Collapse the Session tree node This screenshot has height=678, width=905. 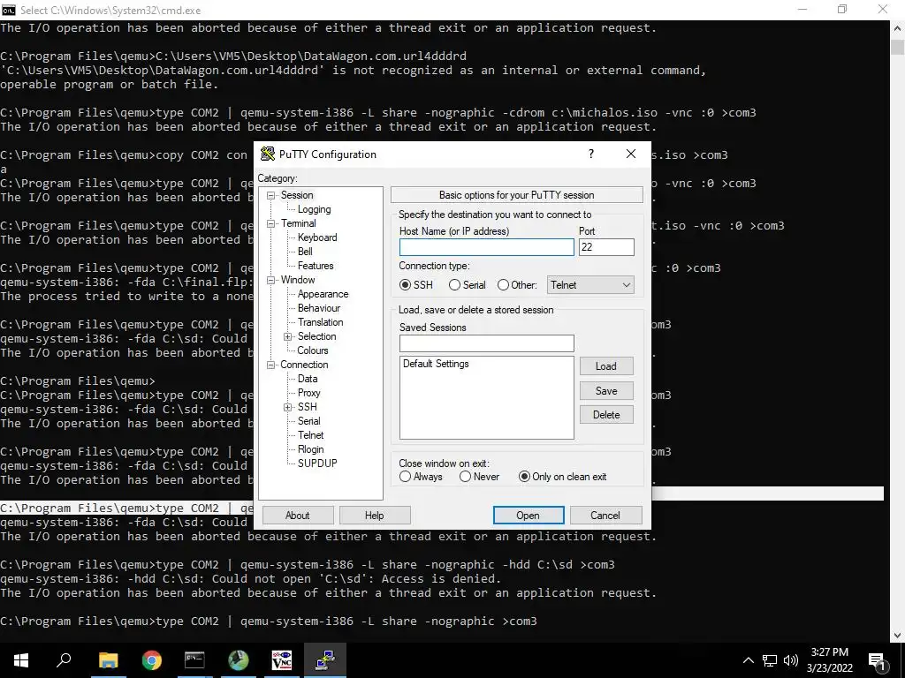click(x=270, y=195)
